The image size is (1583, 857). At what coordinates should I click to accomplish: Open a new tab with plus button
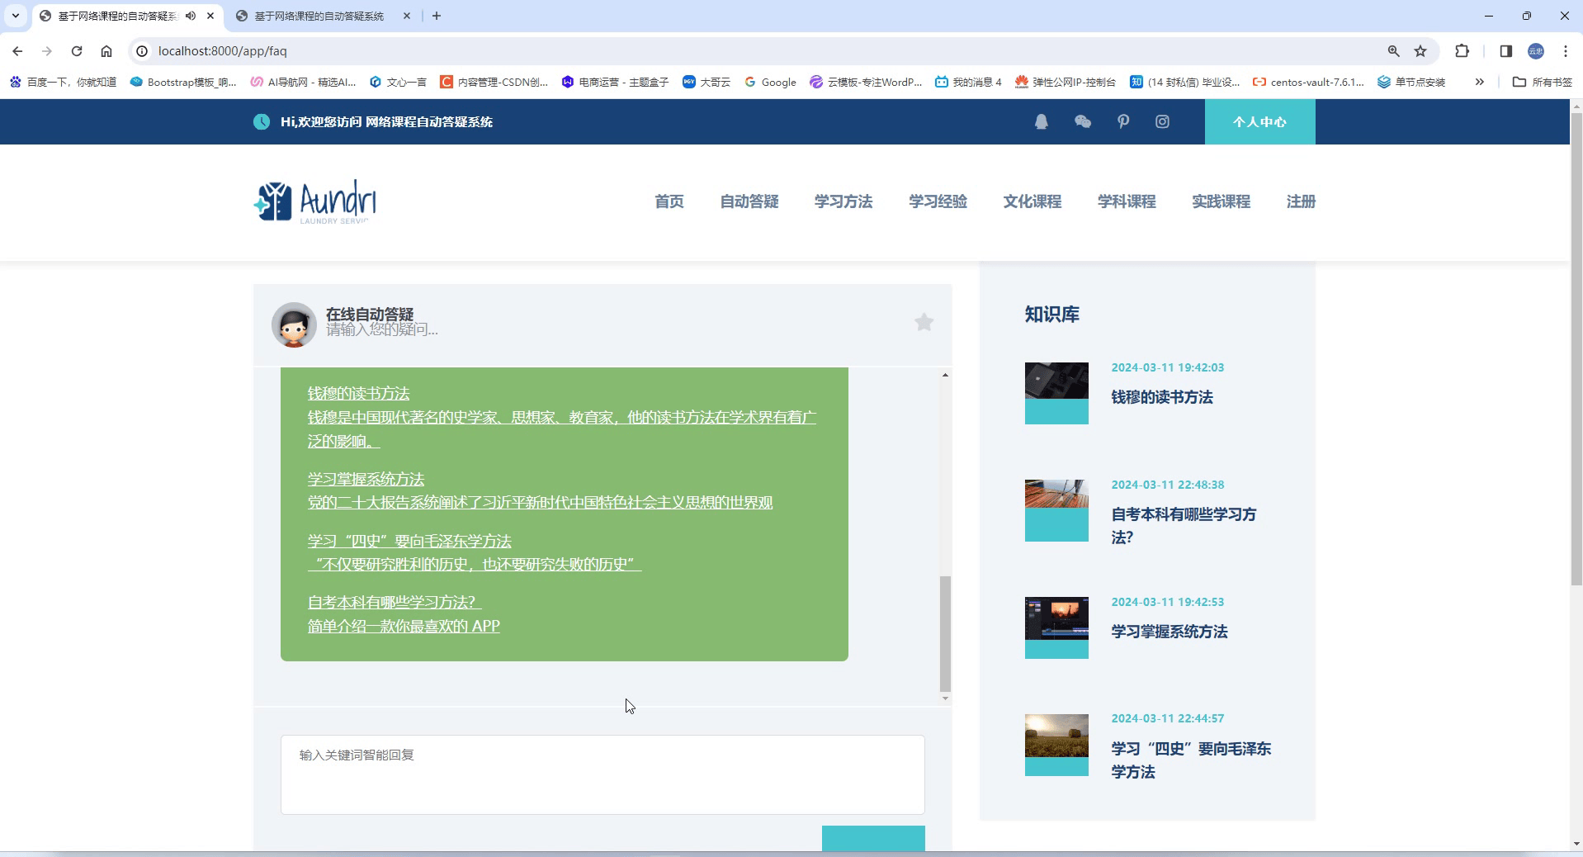pyautogui.click(x=437, y=16)
